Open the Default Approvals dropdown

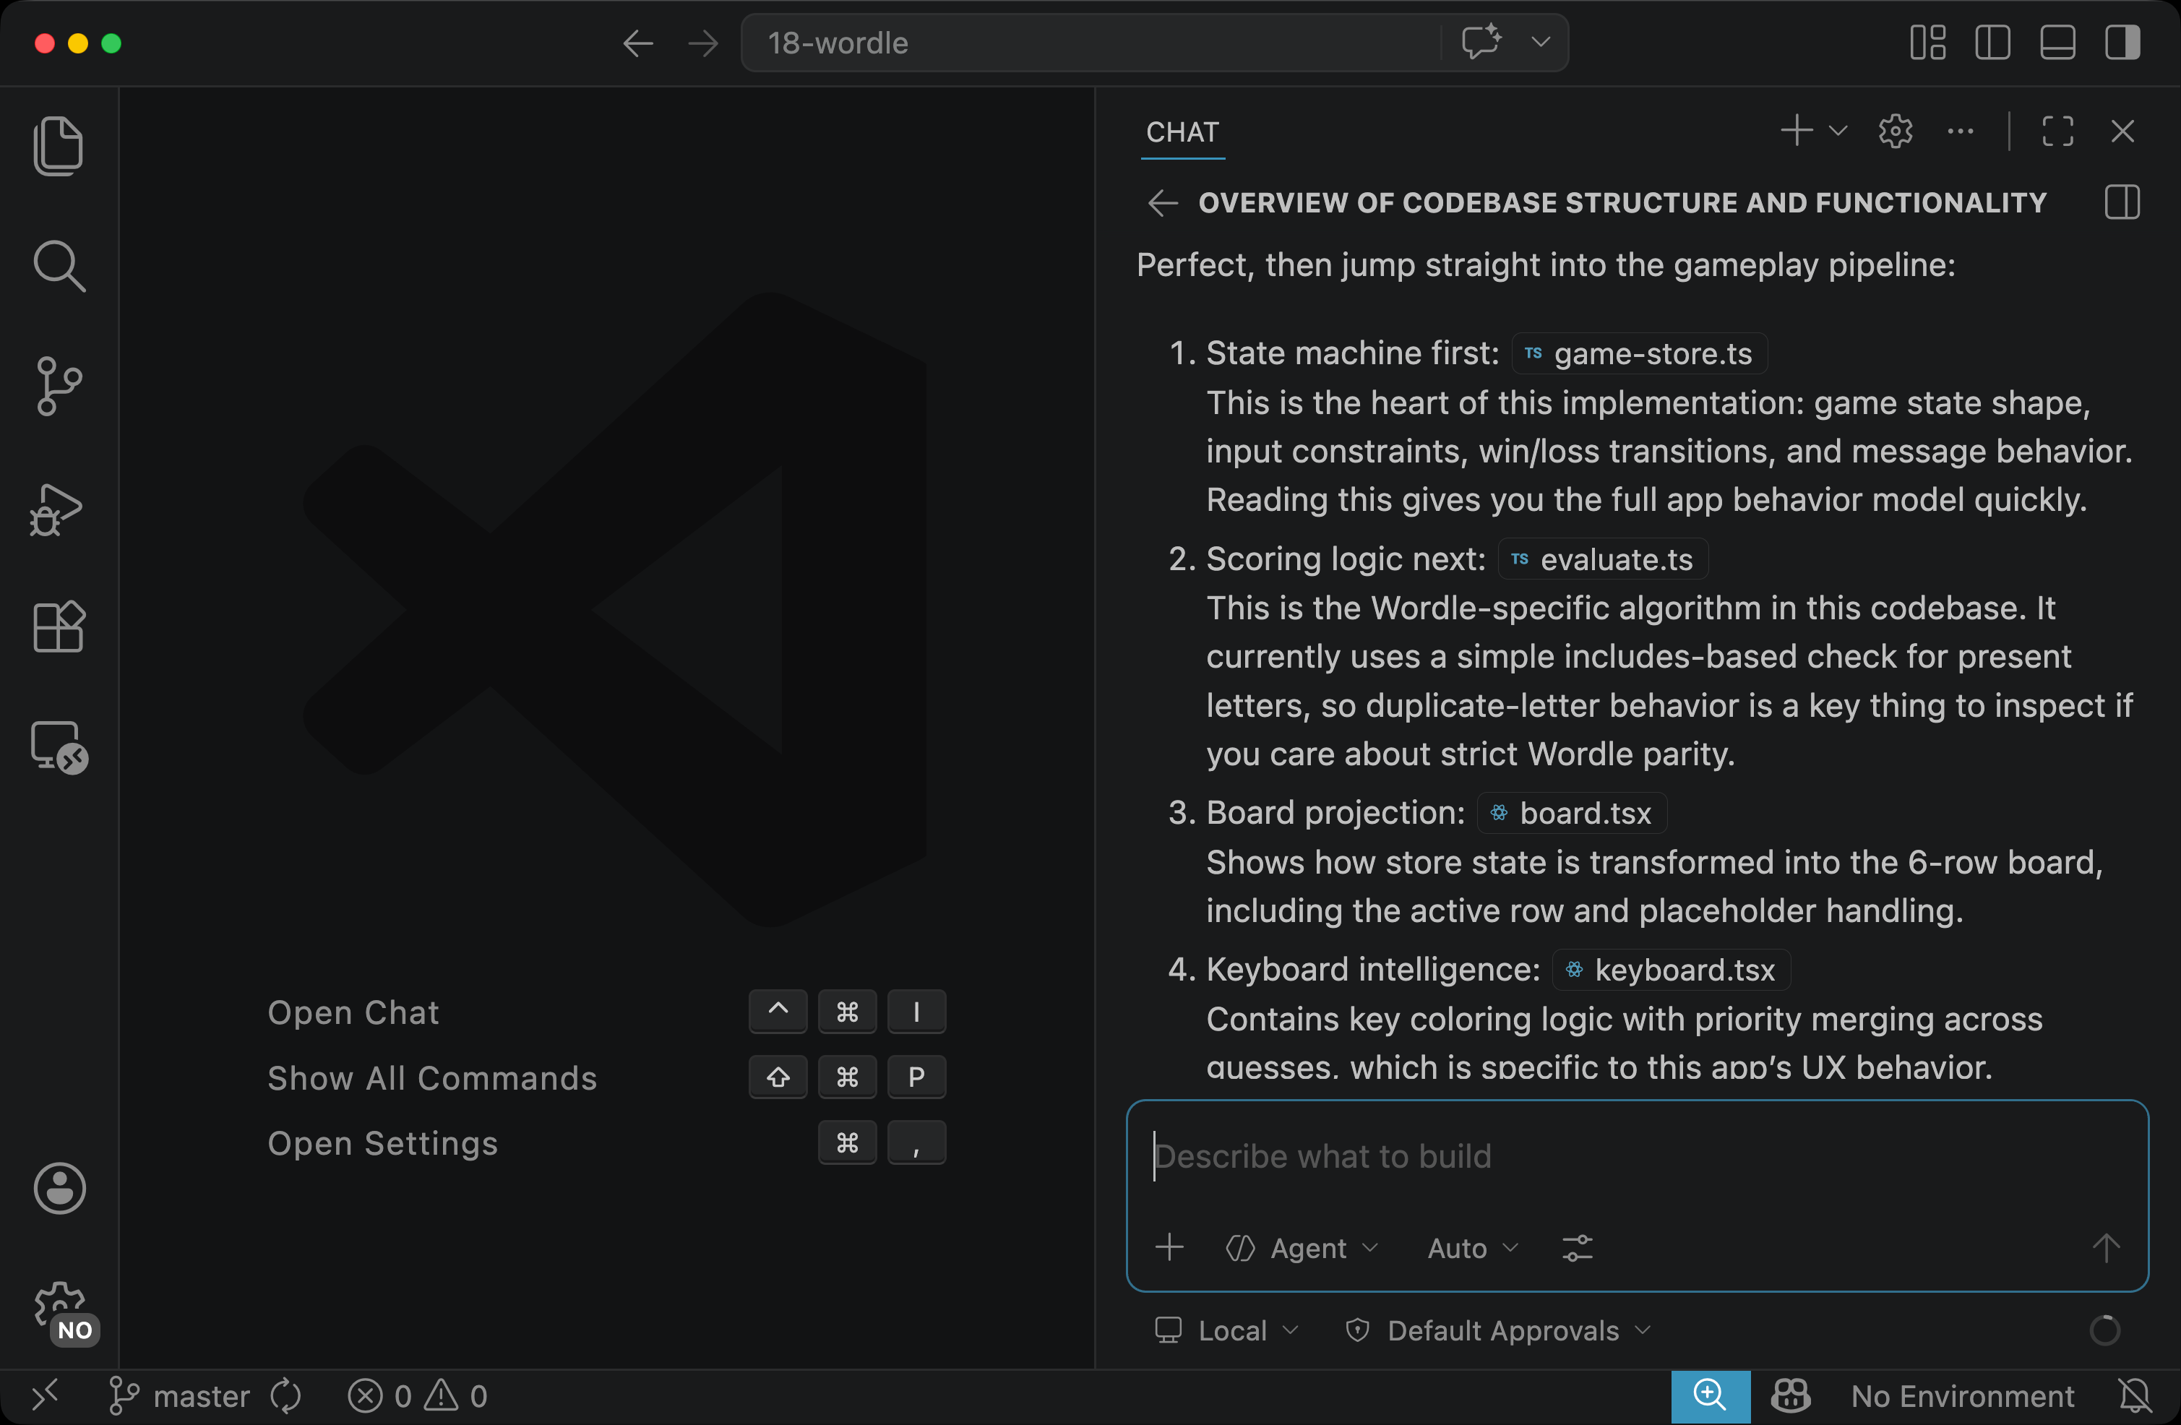point(1497,1330)
